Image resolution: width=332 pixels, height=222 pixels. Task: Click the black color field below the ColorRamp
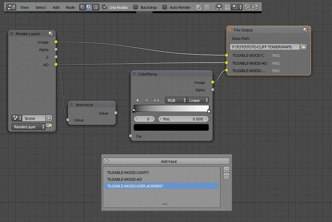pos(171,127)
